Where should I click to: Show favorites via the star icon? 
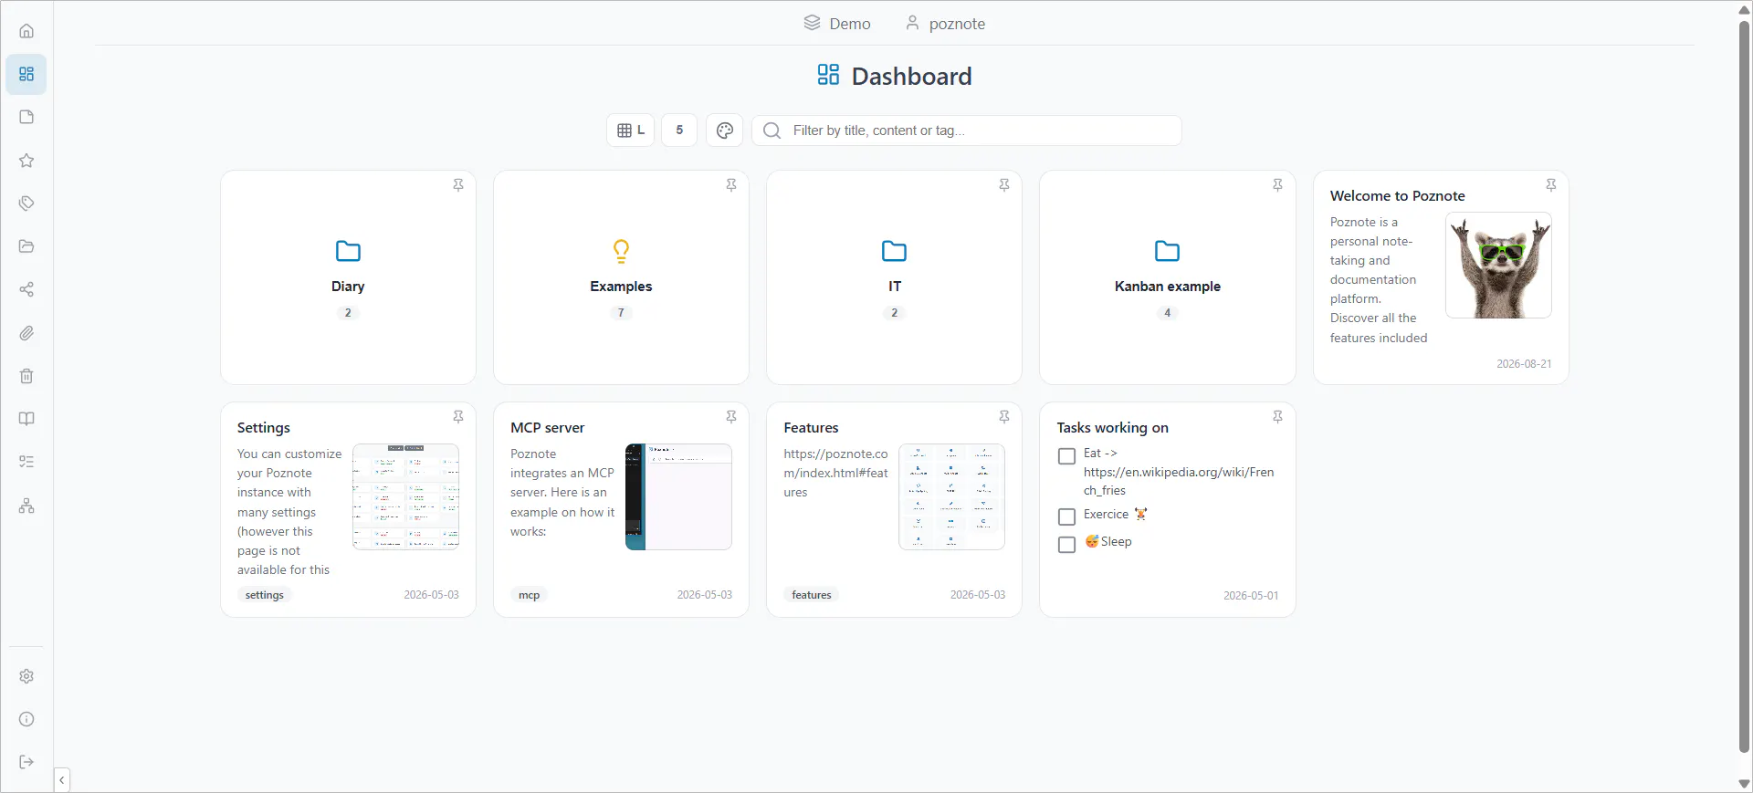tap(26, 161)
